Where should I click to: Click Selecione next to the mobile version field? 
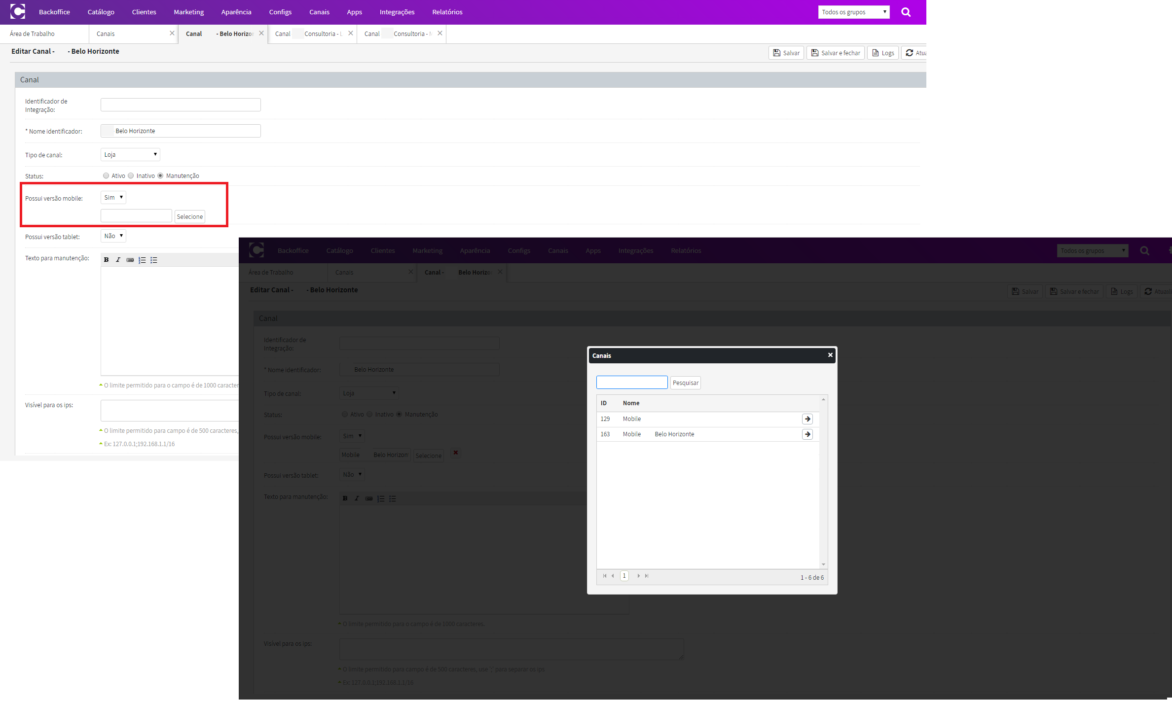190,216
